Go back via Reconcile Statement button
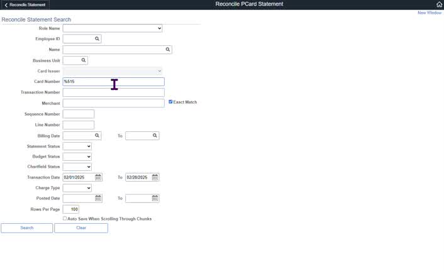The image size is (444, 274). (25, 4)
